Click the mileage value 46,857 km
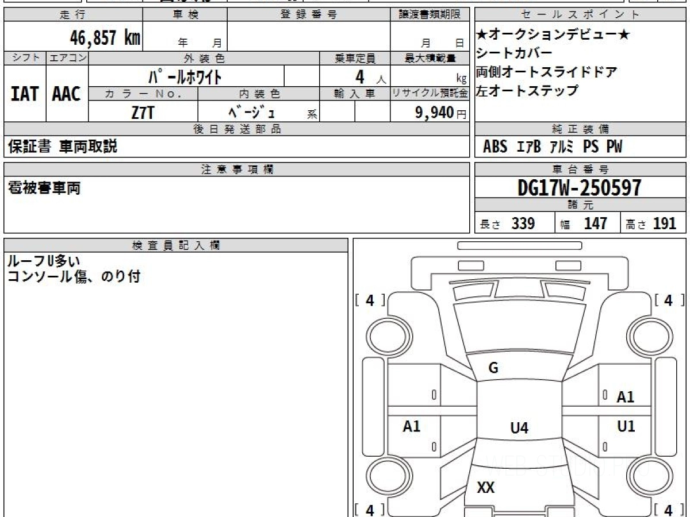This screenshot has width=690, height=517. click(x=105, y=38)
